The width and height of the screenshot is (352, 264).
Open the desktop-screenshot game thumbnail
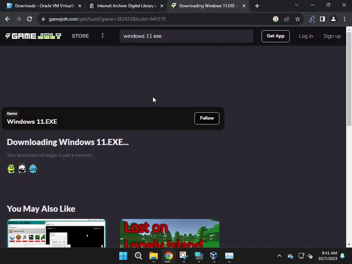(56, 233)
